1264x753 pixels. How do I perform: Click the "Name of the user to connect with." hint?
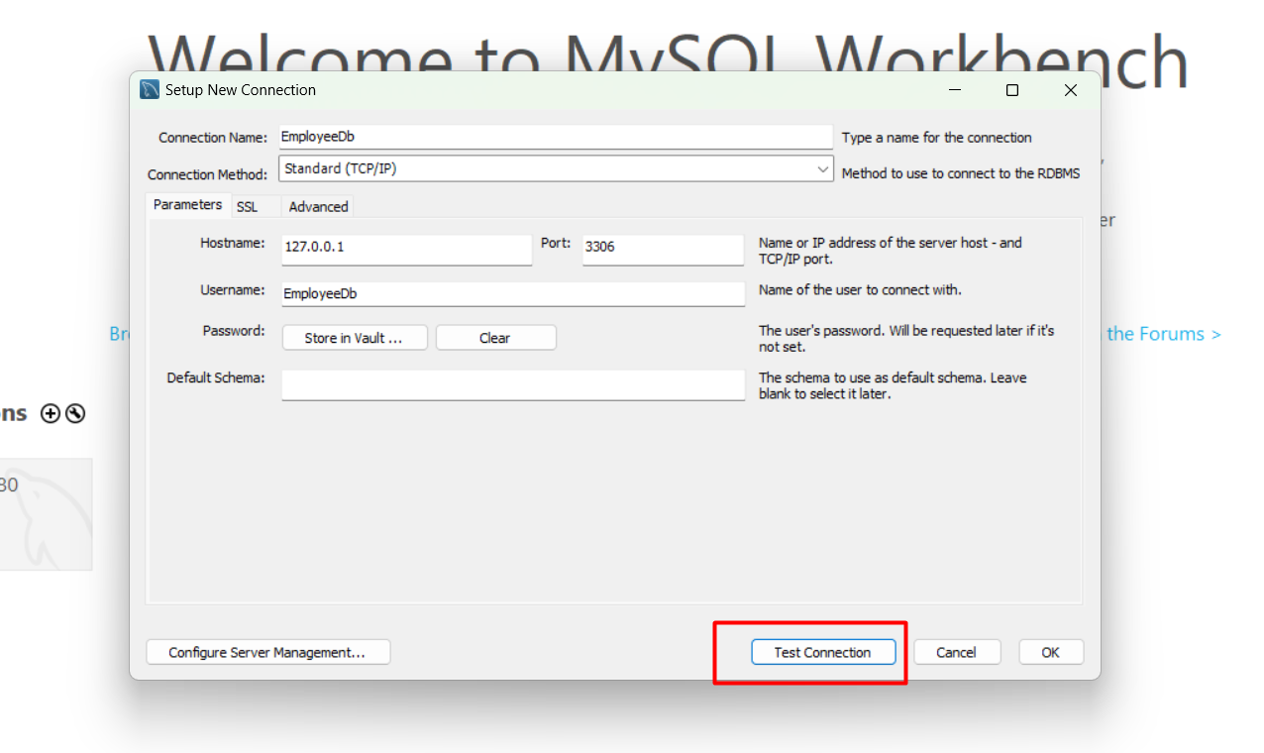[x=860, y=290]
